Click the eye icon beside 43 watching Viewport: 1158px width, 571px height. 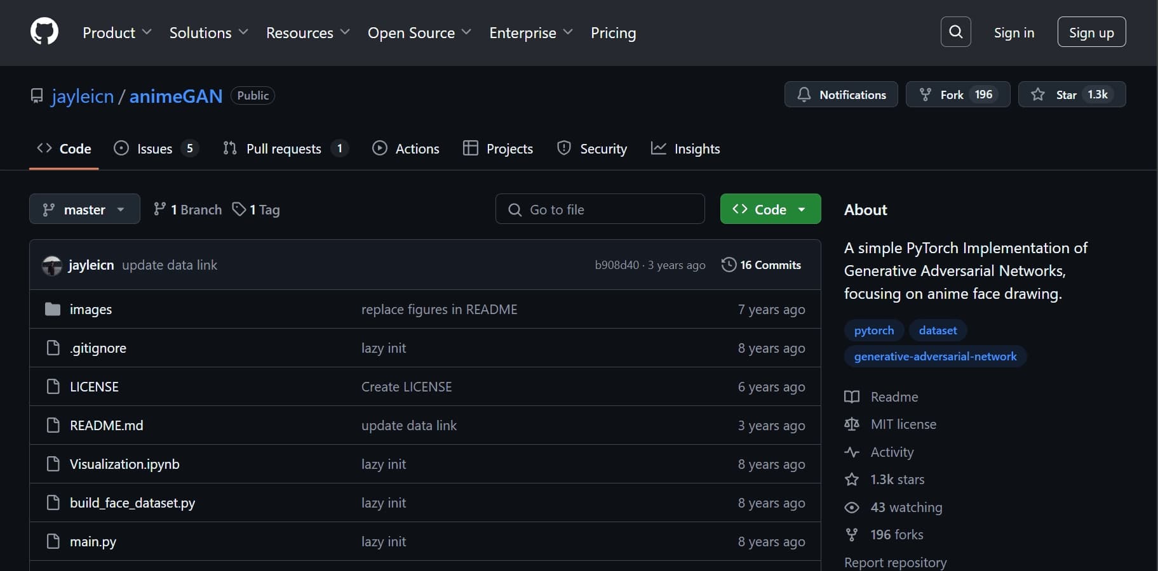click(x=852, y=507)
